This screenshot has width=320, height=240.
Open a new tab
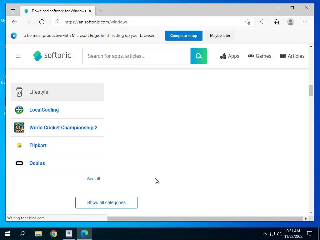point(101,11)
